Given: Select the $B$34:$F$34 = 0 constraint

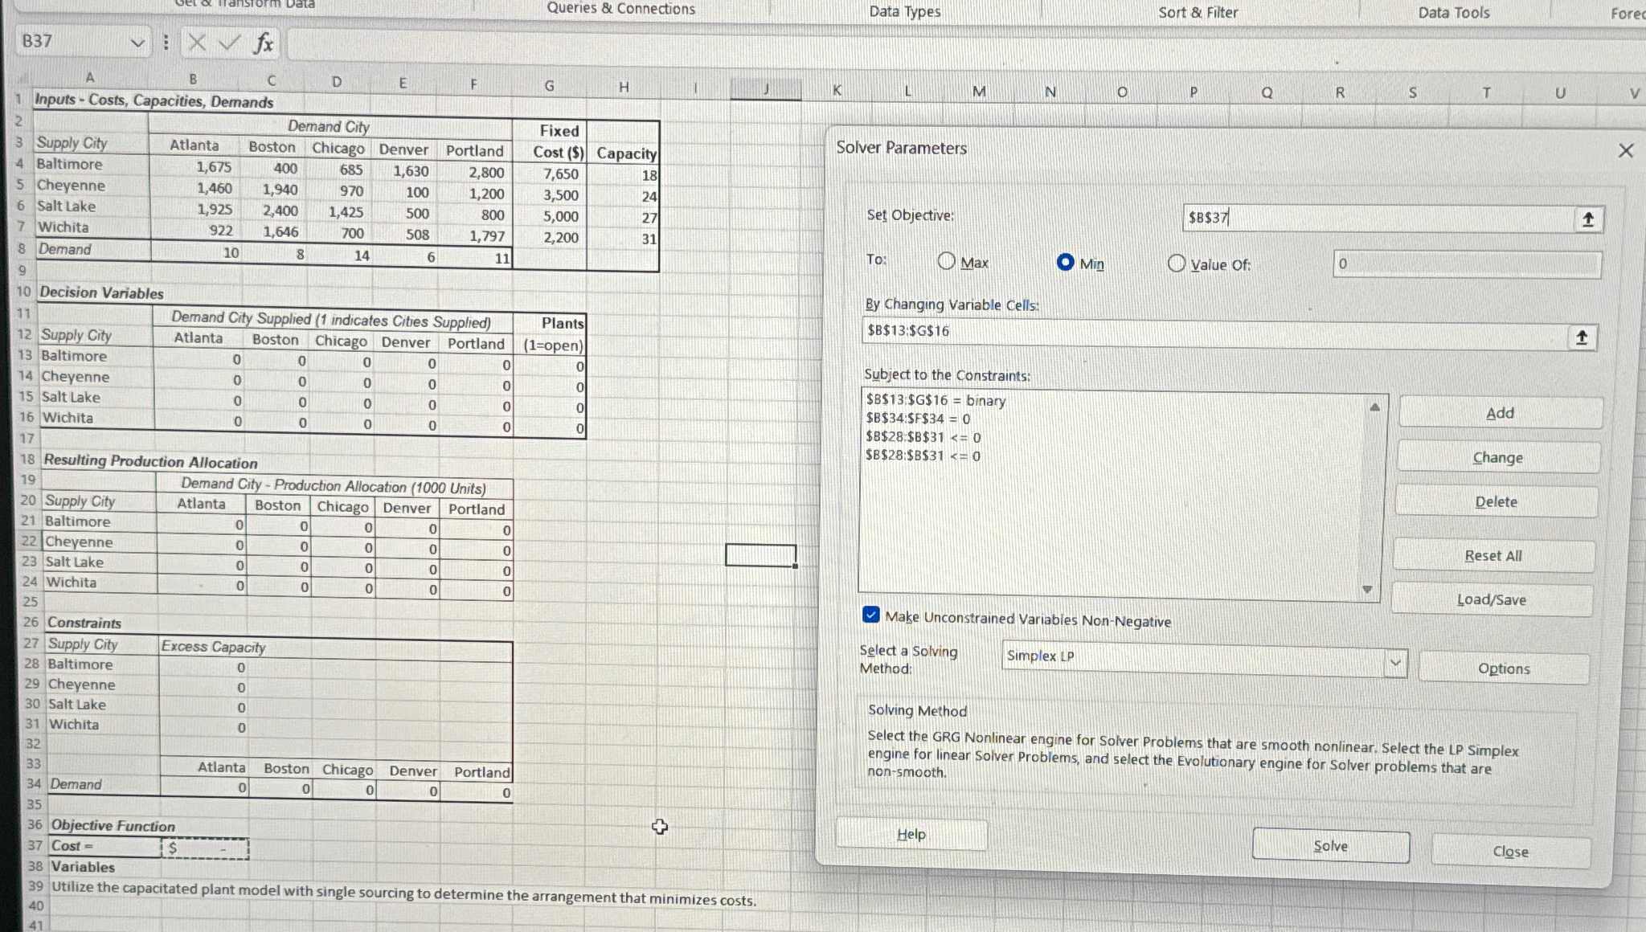Looking at the screenshot, I should [x=918, y=419].
